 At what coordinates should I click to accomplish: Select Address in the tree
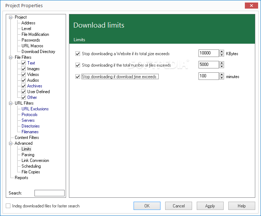click(x=28, y=23)
